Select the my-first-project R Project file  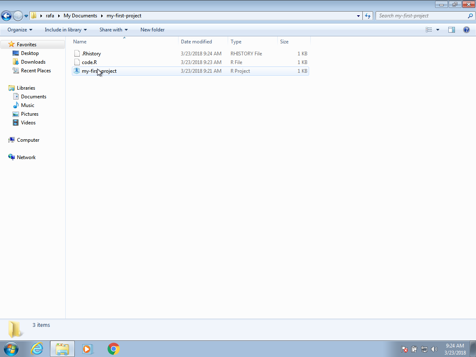click(x=190, y=71)
